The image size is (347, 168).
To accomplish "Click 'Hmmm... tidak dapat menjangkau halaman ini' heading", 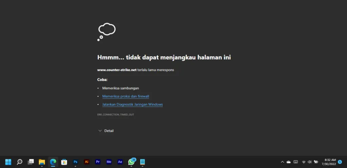I will [164, 57].
